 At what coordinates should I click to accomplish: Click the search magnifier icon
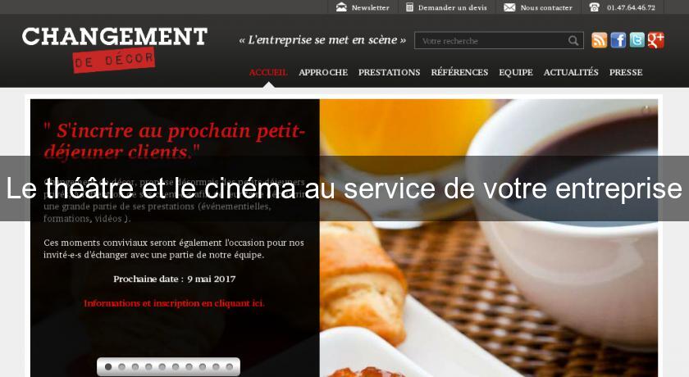pos(573,41)
